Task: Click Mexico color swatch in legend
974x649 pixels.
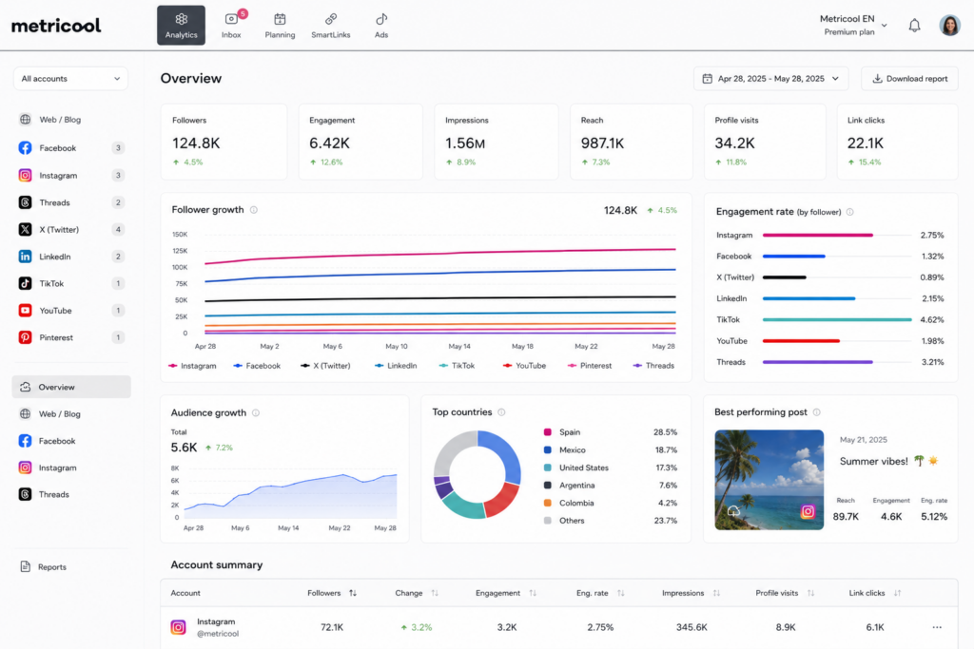Action: point(547,449)
